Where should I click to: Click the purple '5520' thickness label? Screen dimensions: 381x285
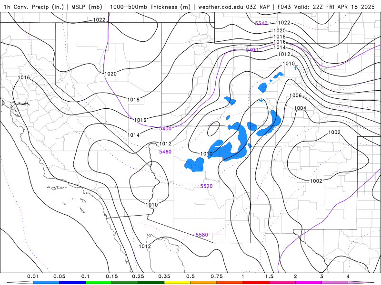tap(206, 186)
